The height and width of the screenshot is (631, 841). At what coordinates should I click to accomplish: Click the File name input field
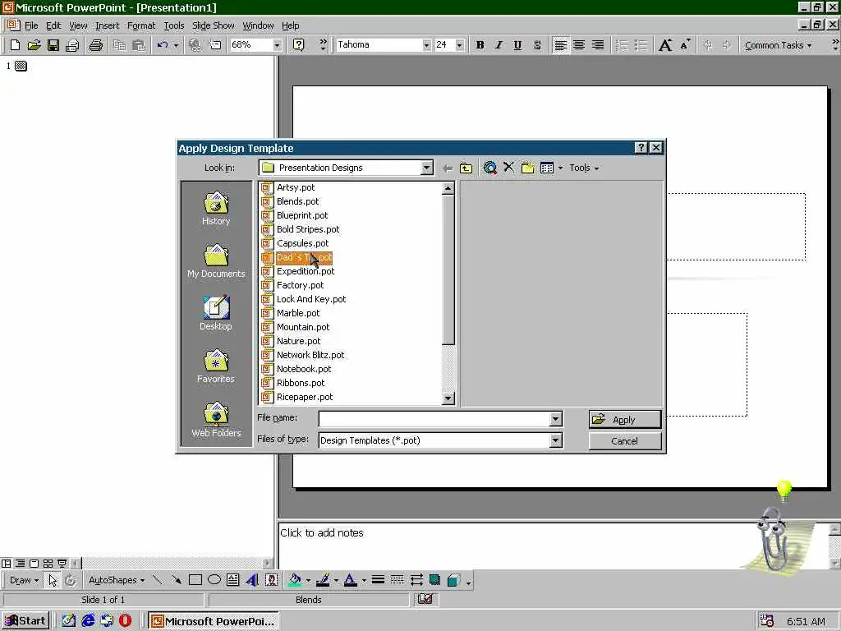coord(434,418)
